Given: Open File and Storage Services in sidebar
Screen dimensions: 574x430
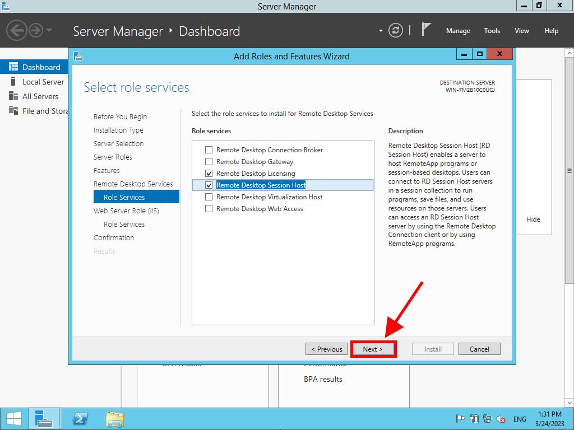Looking at the screenshot, I should click(x=34, y=111).
